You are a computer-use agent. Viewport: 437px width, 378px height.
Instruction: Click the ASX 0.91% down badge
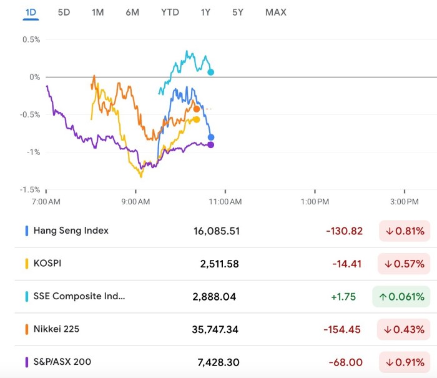click(x=405, y=362)
